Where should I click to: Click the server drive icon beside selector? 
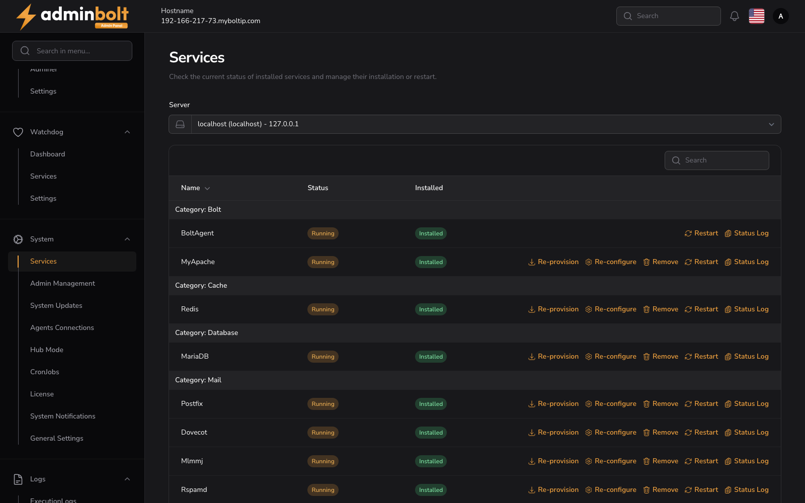pyautogui.click(x=180, y=124)
